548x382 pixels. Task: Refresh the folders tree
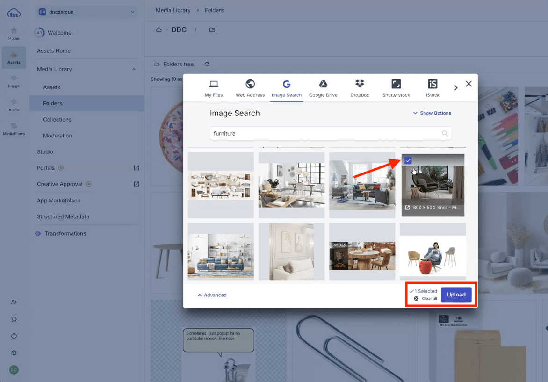point(207,65)
